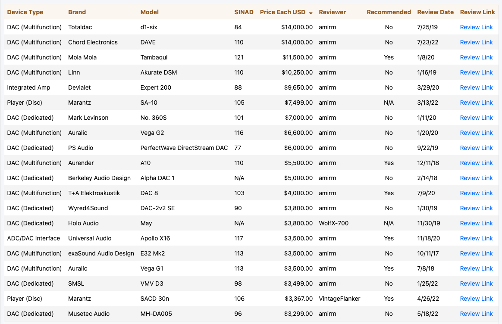The height and width of the screenshot is (324, 502).
Task: Open Review Link for Marantz SA-10
Action: click(x=476, y=103)
